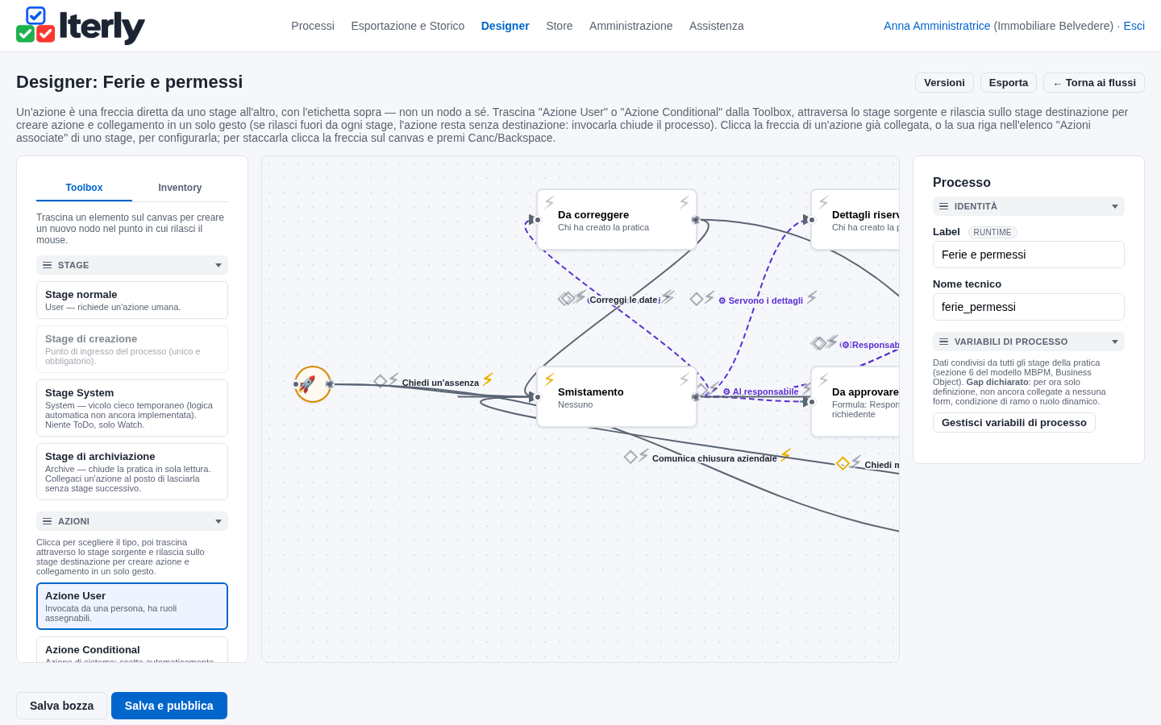Select the Stage normale toolbox item
Screen dimensions: 1161x725
point(132,300)
